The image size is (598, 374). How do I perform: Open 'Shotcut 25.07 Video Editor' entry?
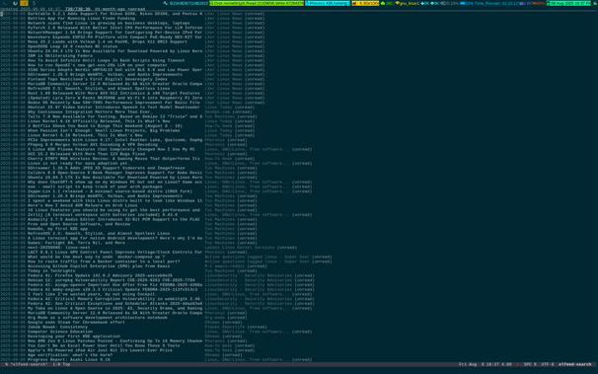113,108
